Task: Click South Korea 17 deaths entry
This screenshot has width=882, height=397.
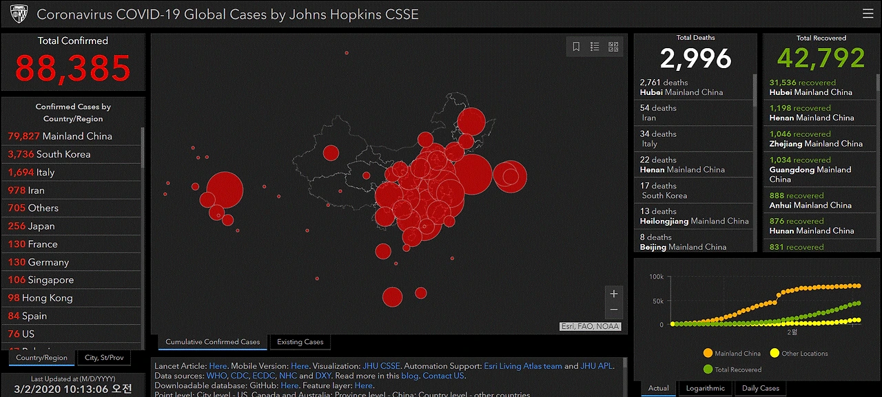Action: pyautogui.click(x=694, y=191)
